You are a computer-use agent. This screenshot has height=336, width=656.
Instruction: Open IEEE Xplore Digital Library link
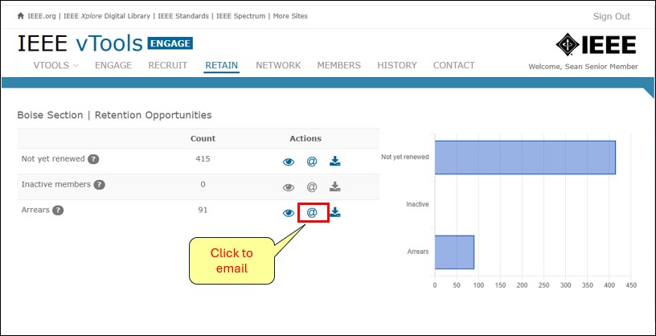(107, 16)
